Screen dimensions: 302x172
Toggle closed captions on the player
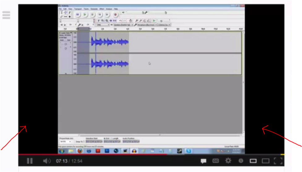(x=215, y=161)
